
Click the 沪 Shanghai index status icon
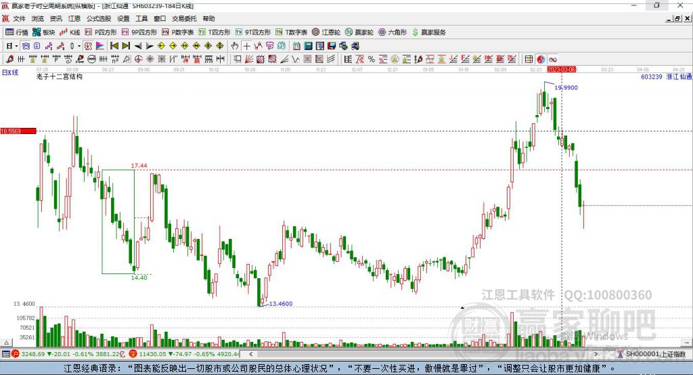click(15, 354)
